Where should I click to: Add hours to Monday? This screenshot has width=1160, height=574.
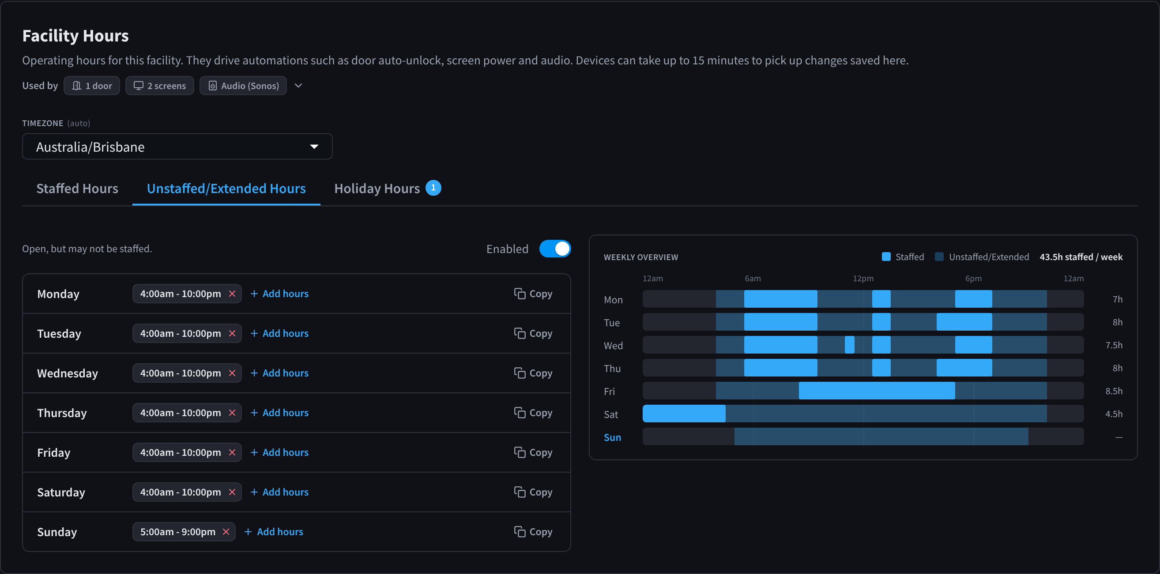click(x=279, y=294)
